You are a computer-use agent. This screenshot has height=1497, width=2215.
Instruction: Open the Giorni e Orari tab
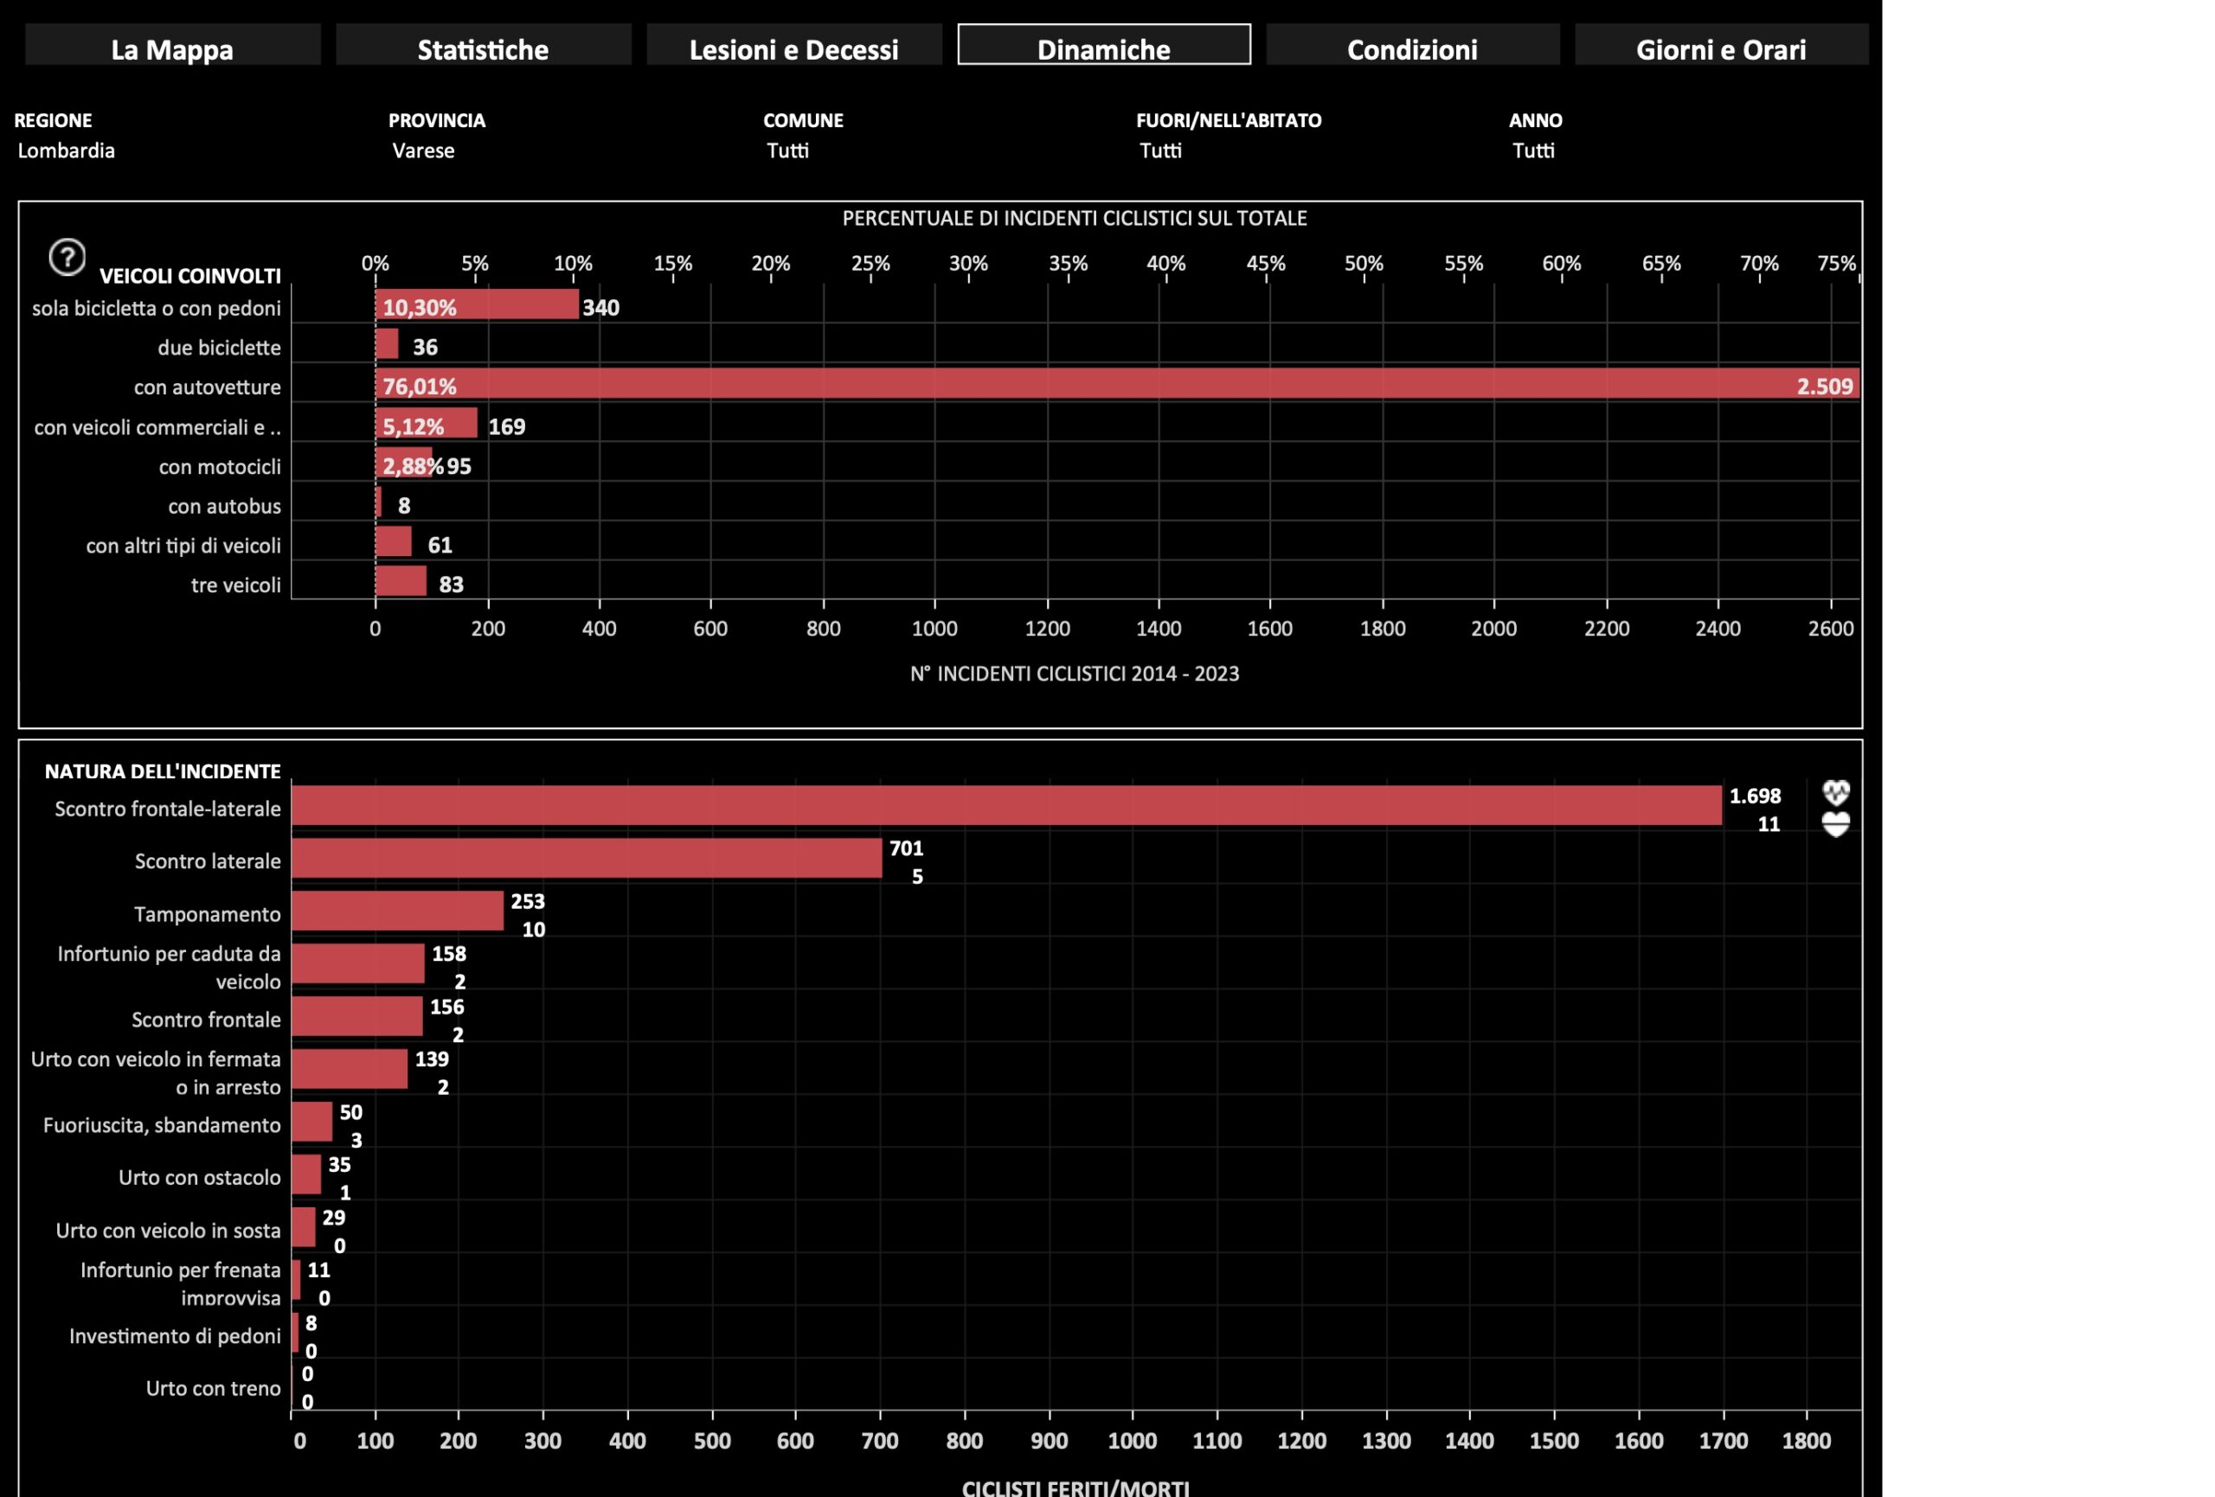coord(1721,46)
